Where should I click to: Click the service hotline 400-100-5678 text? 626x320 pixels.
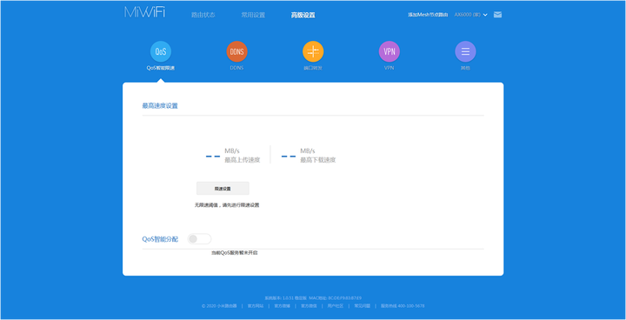click(x=403, y=305)
